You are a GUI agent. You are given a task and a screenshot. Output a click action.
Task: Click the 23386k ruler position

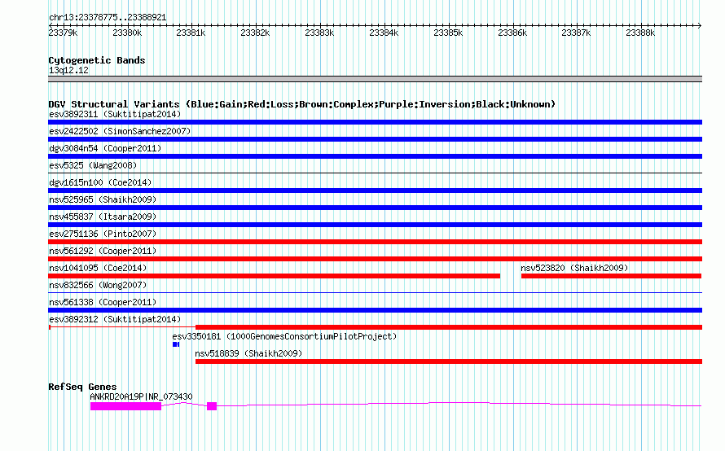[x=512, y=33]
